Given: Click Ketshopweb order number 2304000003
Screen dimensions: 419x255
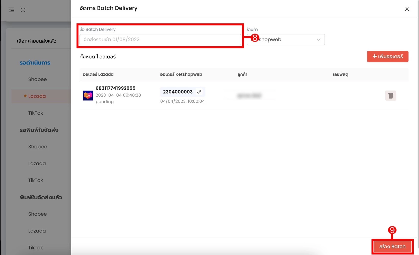Looking at the screenshot, I should pos(178,92).
